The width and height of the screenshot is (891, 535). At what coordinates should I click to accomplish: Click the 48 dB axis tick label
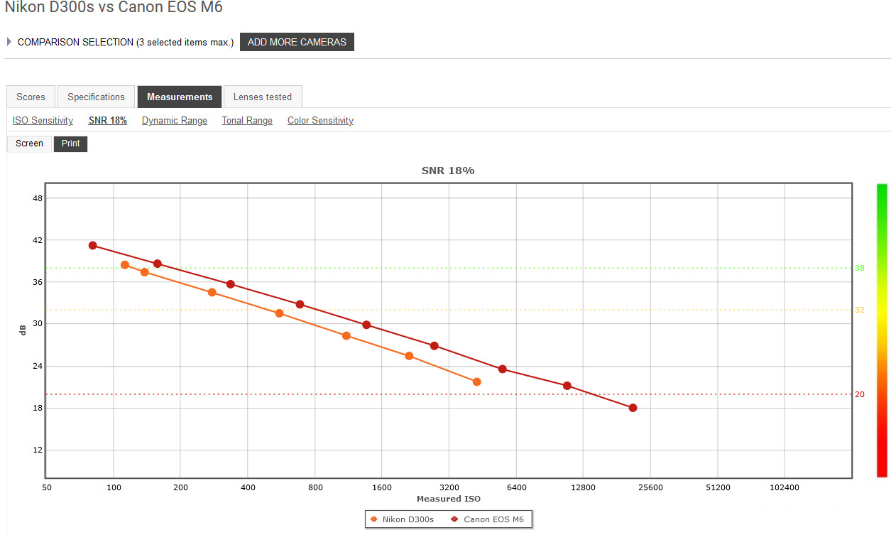point(38,198)
